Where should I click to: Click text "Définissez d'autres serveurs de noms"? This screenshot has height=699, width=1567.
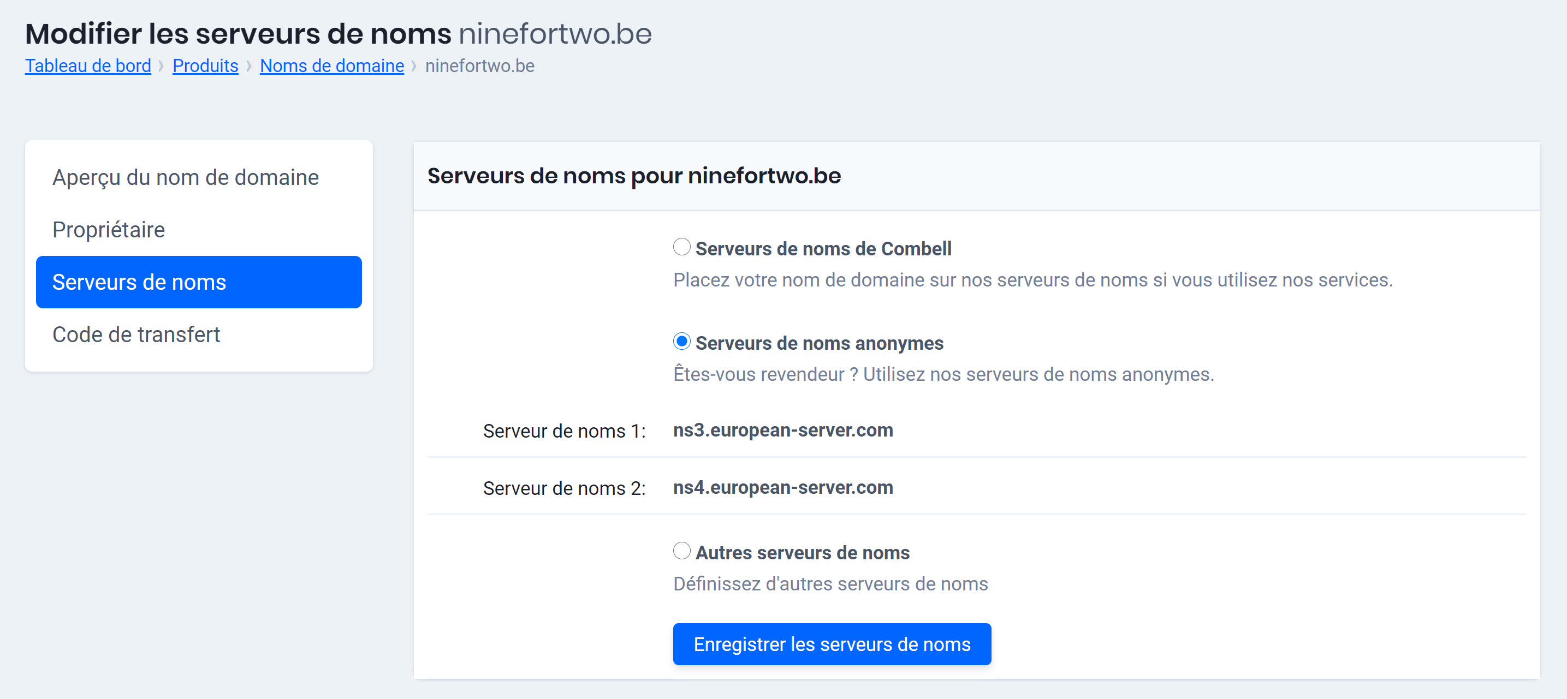830,583
